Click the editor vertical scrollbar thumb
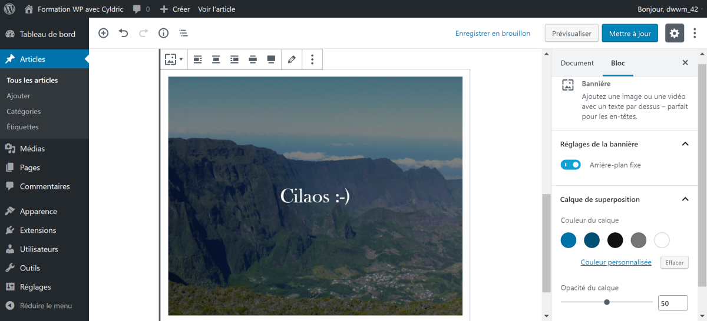This screenshot has width=707, height=321. [546, 242]
